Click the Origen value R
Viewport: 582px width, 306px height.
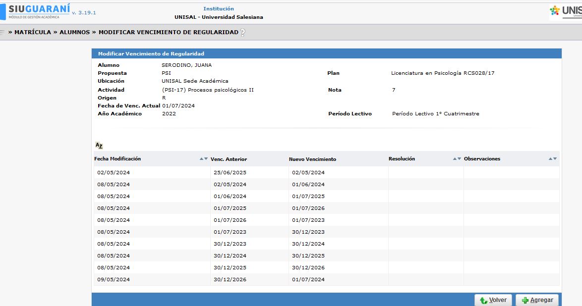[164, 98]
